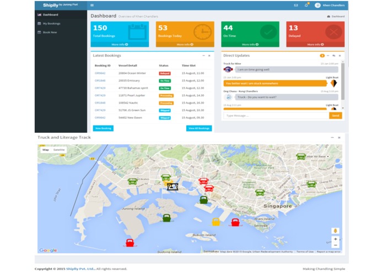Click the Time Slot column header

point(188,66)
